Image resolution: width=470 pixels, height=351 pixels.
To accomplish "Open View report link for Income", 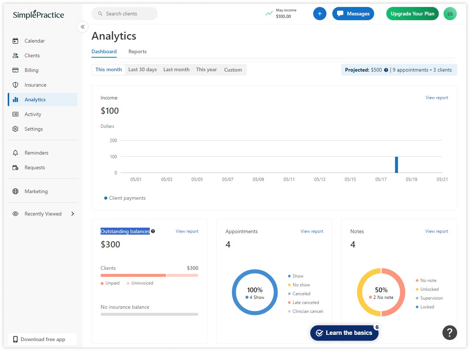I will pos(437,98).
